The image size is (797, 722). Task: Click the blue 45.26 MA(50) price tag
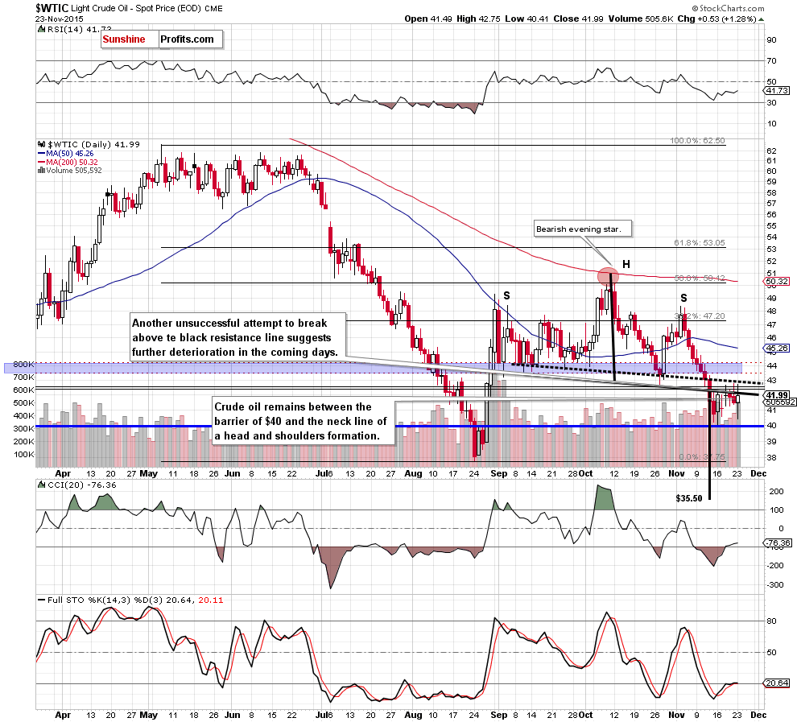[777, 348]
